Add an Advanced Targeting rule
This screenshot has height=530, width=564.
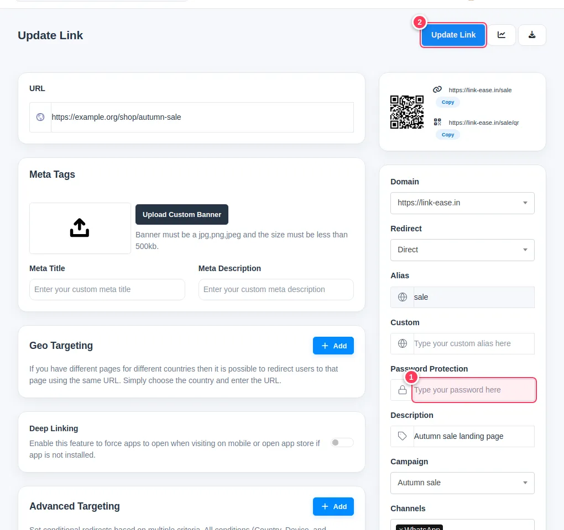click(x=333, y=506)
